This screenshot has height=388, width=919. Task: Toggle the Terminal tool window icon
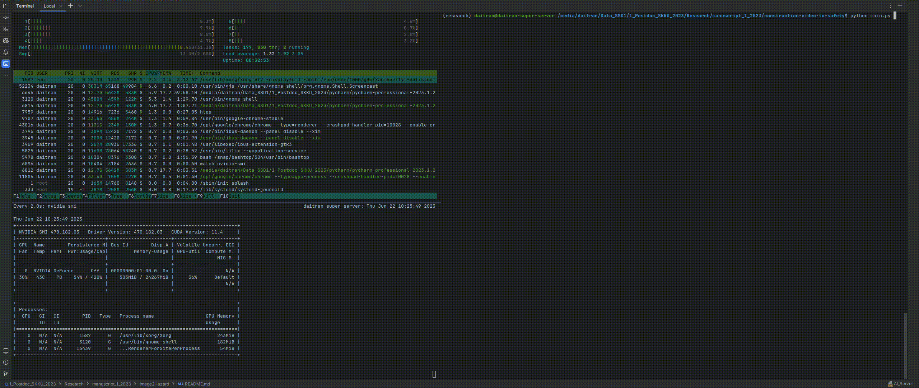[5, 64]
